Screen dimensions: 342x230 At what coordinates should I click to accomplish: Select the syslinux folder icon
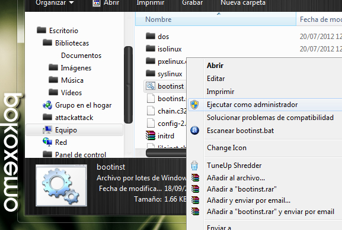(151, 73)
